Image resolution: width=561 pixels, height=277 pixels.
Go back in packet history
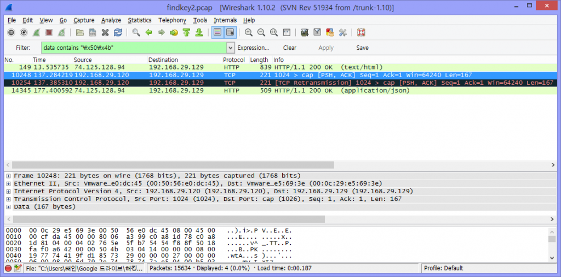[149, 32]
